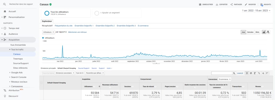Select the performance bar view
The image size is (275, 100).
[255, 73]
